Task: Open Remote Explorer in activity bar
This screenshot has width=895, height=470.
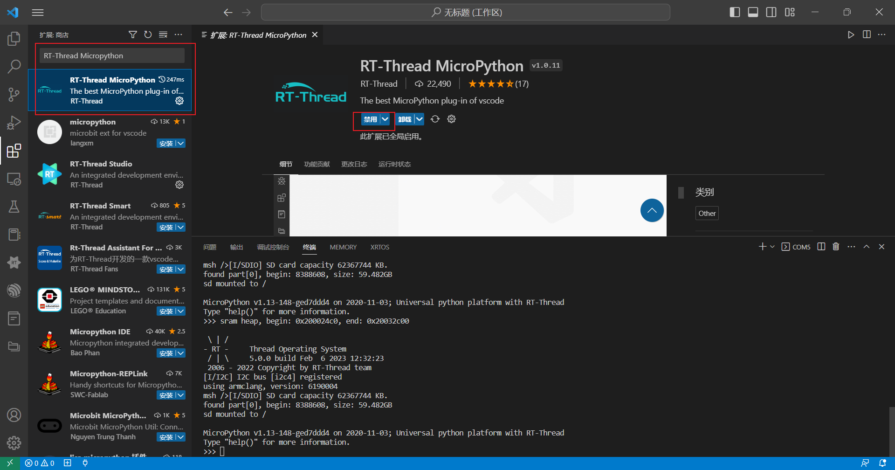Action: click(14, 179)
